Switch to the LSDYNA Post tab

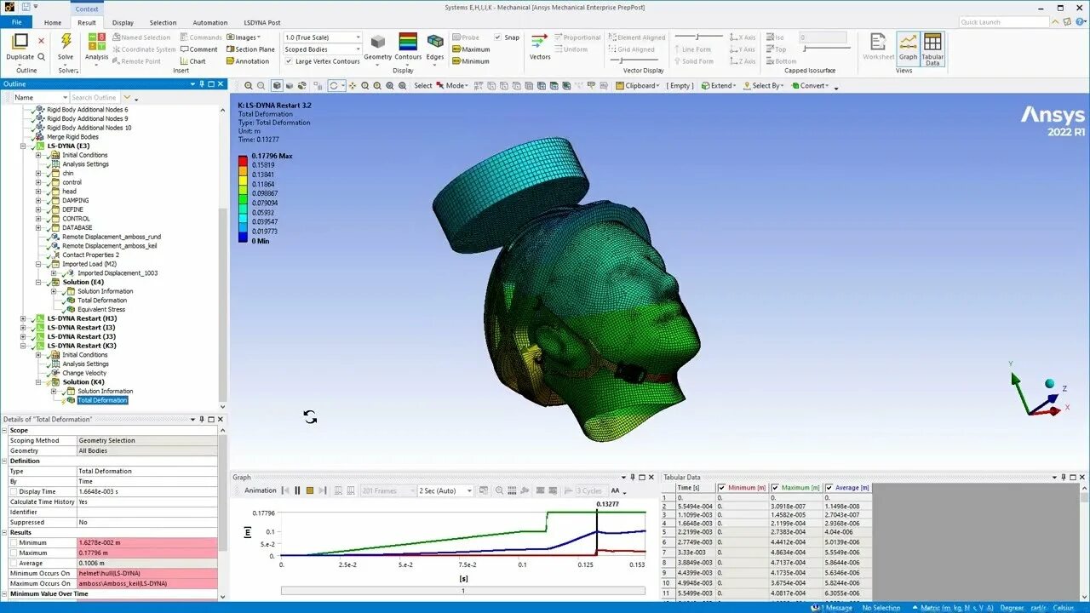click(261, 23)
